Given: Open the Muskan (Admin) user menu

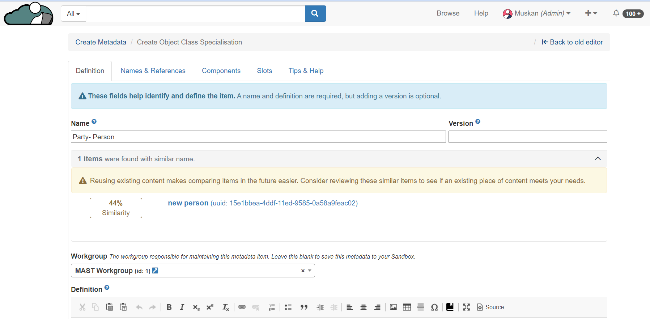Looking at the screenshot, I should 537,13.
